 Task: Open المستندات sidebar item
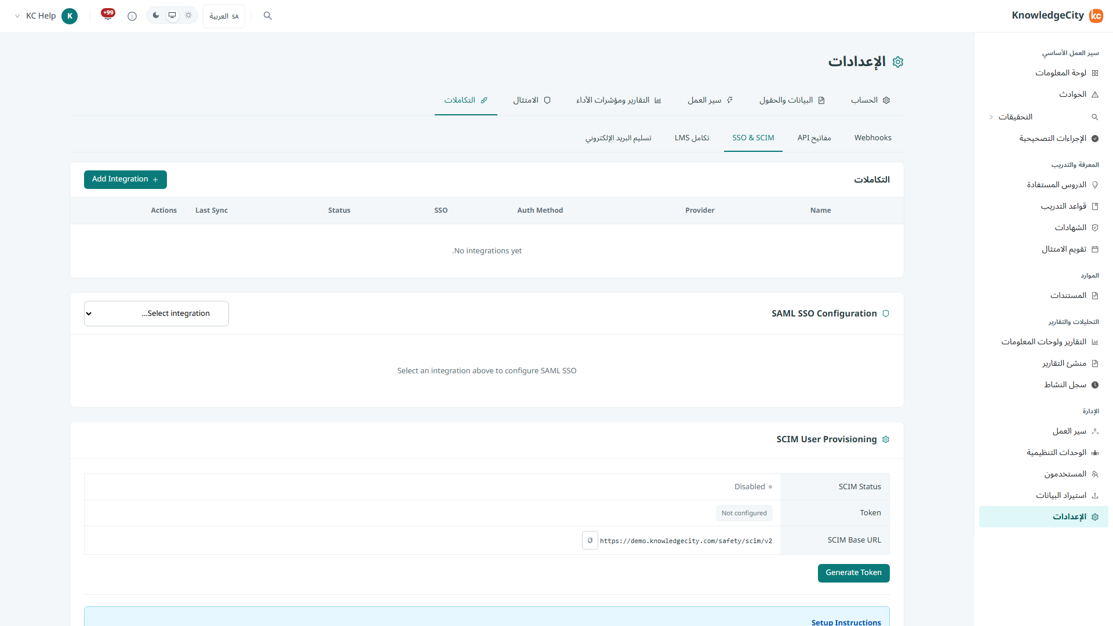[1043, 296]
